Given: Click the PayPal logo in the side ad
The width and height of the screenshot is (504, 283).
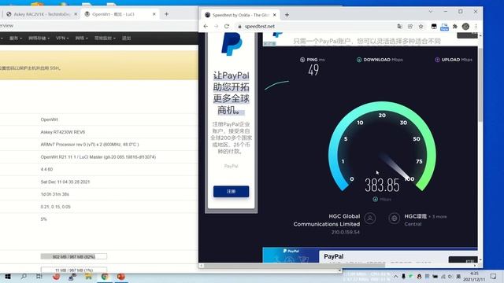Looking at the screenshot, I should tap(232, 44).
